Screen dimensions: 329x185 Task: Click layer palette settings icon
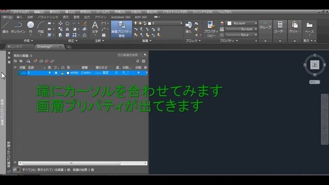point(143,61)
